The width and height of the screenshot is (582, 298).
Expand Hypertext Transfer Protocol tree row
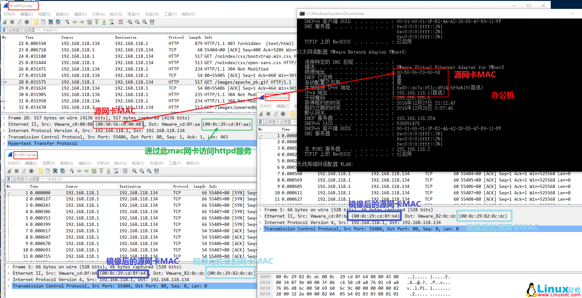pyautogui.click(x=4, y=144)
